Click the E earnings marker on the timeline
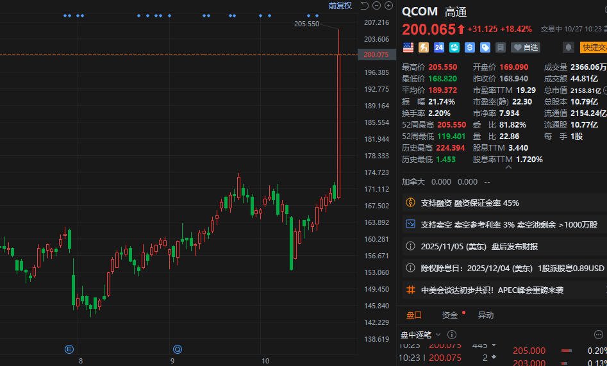 tap(69, 349)
